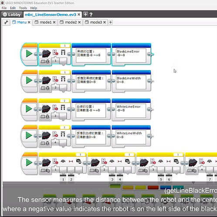The image size is (217, 217).
Task: Change port selector on second sensor block
Action: (x=65, y=72)
